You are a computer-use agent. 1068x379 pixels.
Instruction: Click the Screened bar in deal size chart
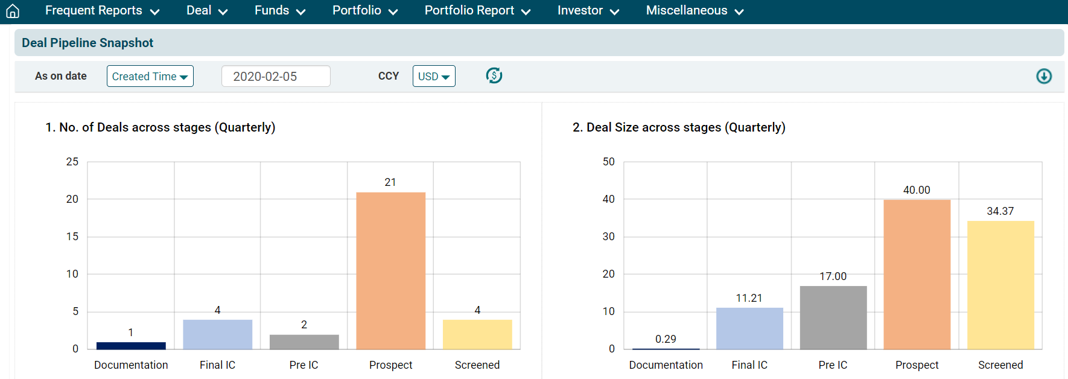coord(1000,285)
